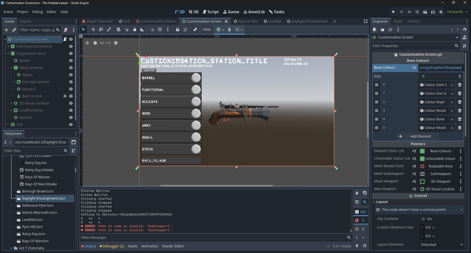Hide the SubViewportContainer node with eye icon
Image resolution: width=471 pixels, height=253 pixels.
[71, 46]
